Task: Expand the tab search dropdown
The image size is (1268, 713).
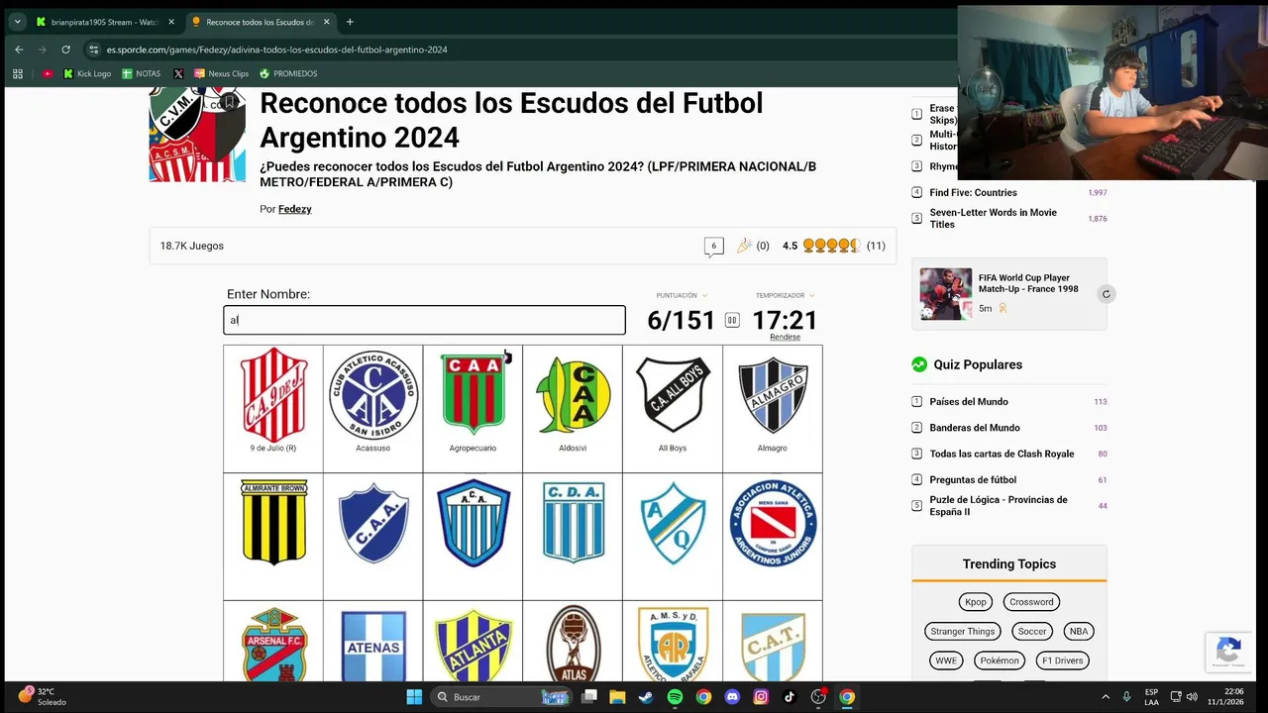Action: point(17,22)
